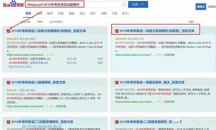Click PDF icon of 英语(二)真题答案解析 result
The height and width of the screenshot is (130, 216).
[x=117, y=122]
